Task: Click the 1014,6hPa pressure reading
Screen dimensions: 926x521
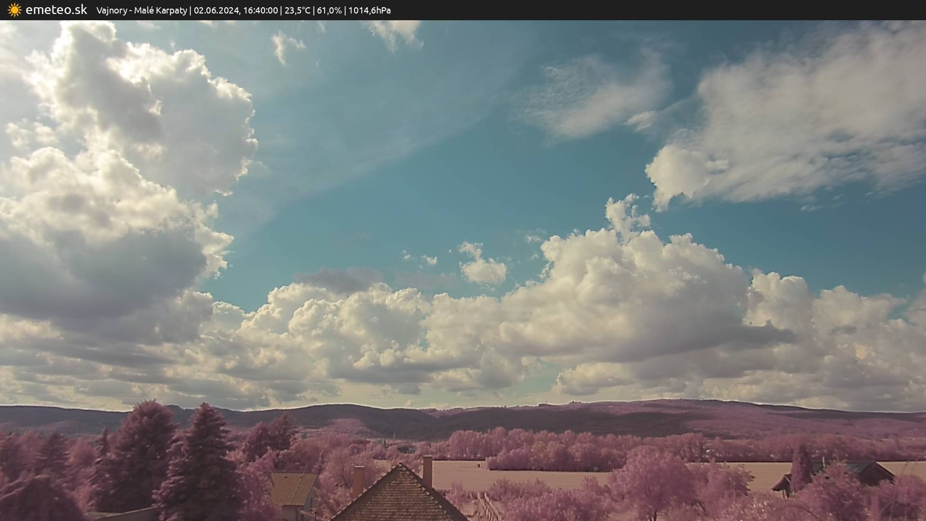Action: pyautogui.click(x=369, y=10)
